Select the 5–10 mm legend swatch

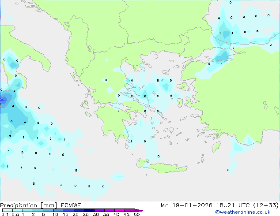pyautogui.click(x=48, y=210)
